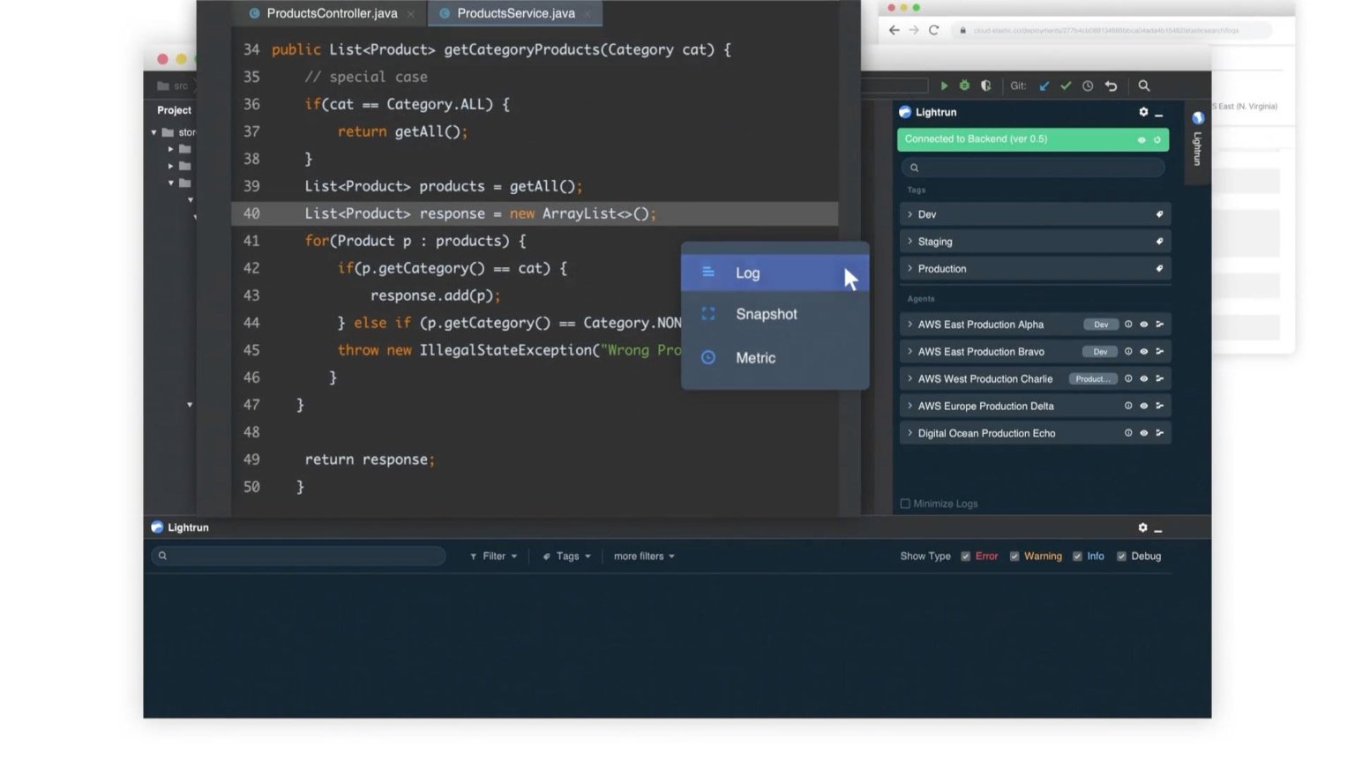Viewport: 1355px width, 762px height.
Task: Select Snapshot from the context menu
Action: pos(766,314)
